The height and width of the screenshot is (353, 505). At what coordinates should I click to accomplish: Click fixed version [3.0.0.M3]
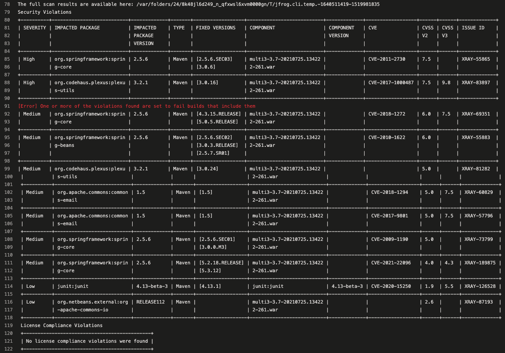pos(213,247)
